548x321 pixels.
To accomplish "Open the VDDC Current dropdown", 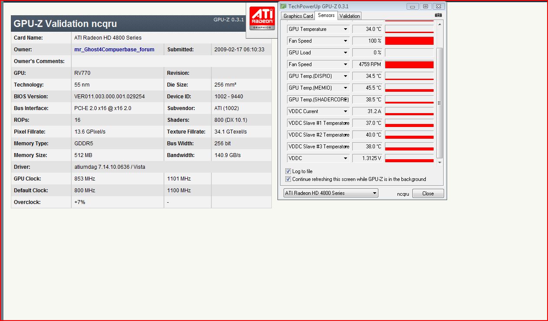I will click(345, 111).
